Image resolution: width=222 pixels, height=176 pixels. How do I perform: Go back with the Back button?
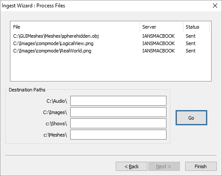tap(131, 166)
